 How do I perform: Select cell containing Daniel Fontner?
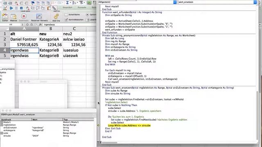click(24, 39)
